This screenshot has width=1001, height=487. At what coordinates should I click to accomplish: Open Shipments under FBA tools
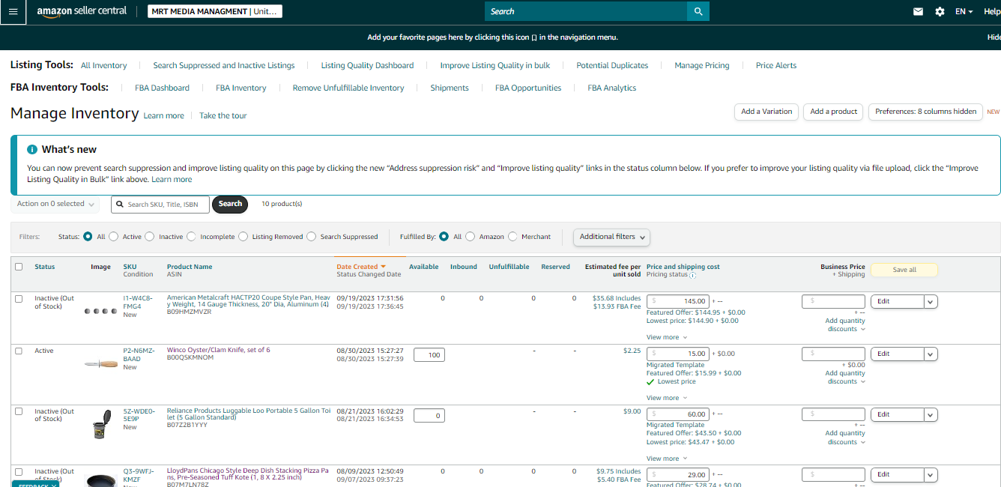coord(450,88)
